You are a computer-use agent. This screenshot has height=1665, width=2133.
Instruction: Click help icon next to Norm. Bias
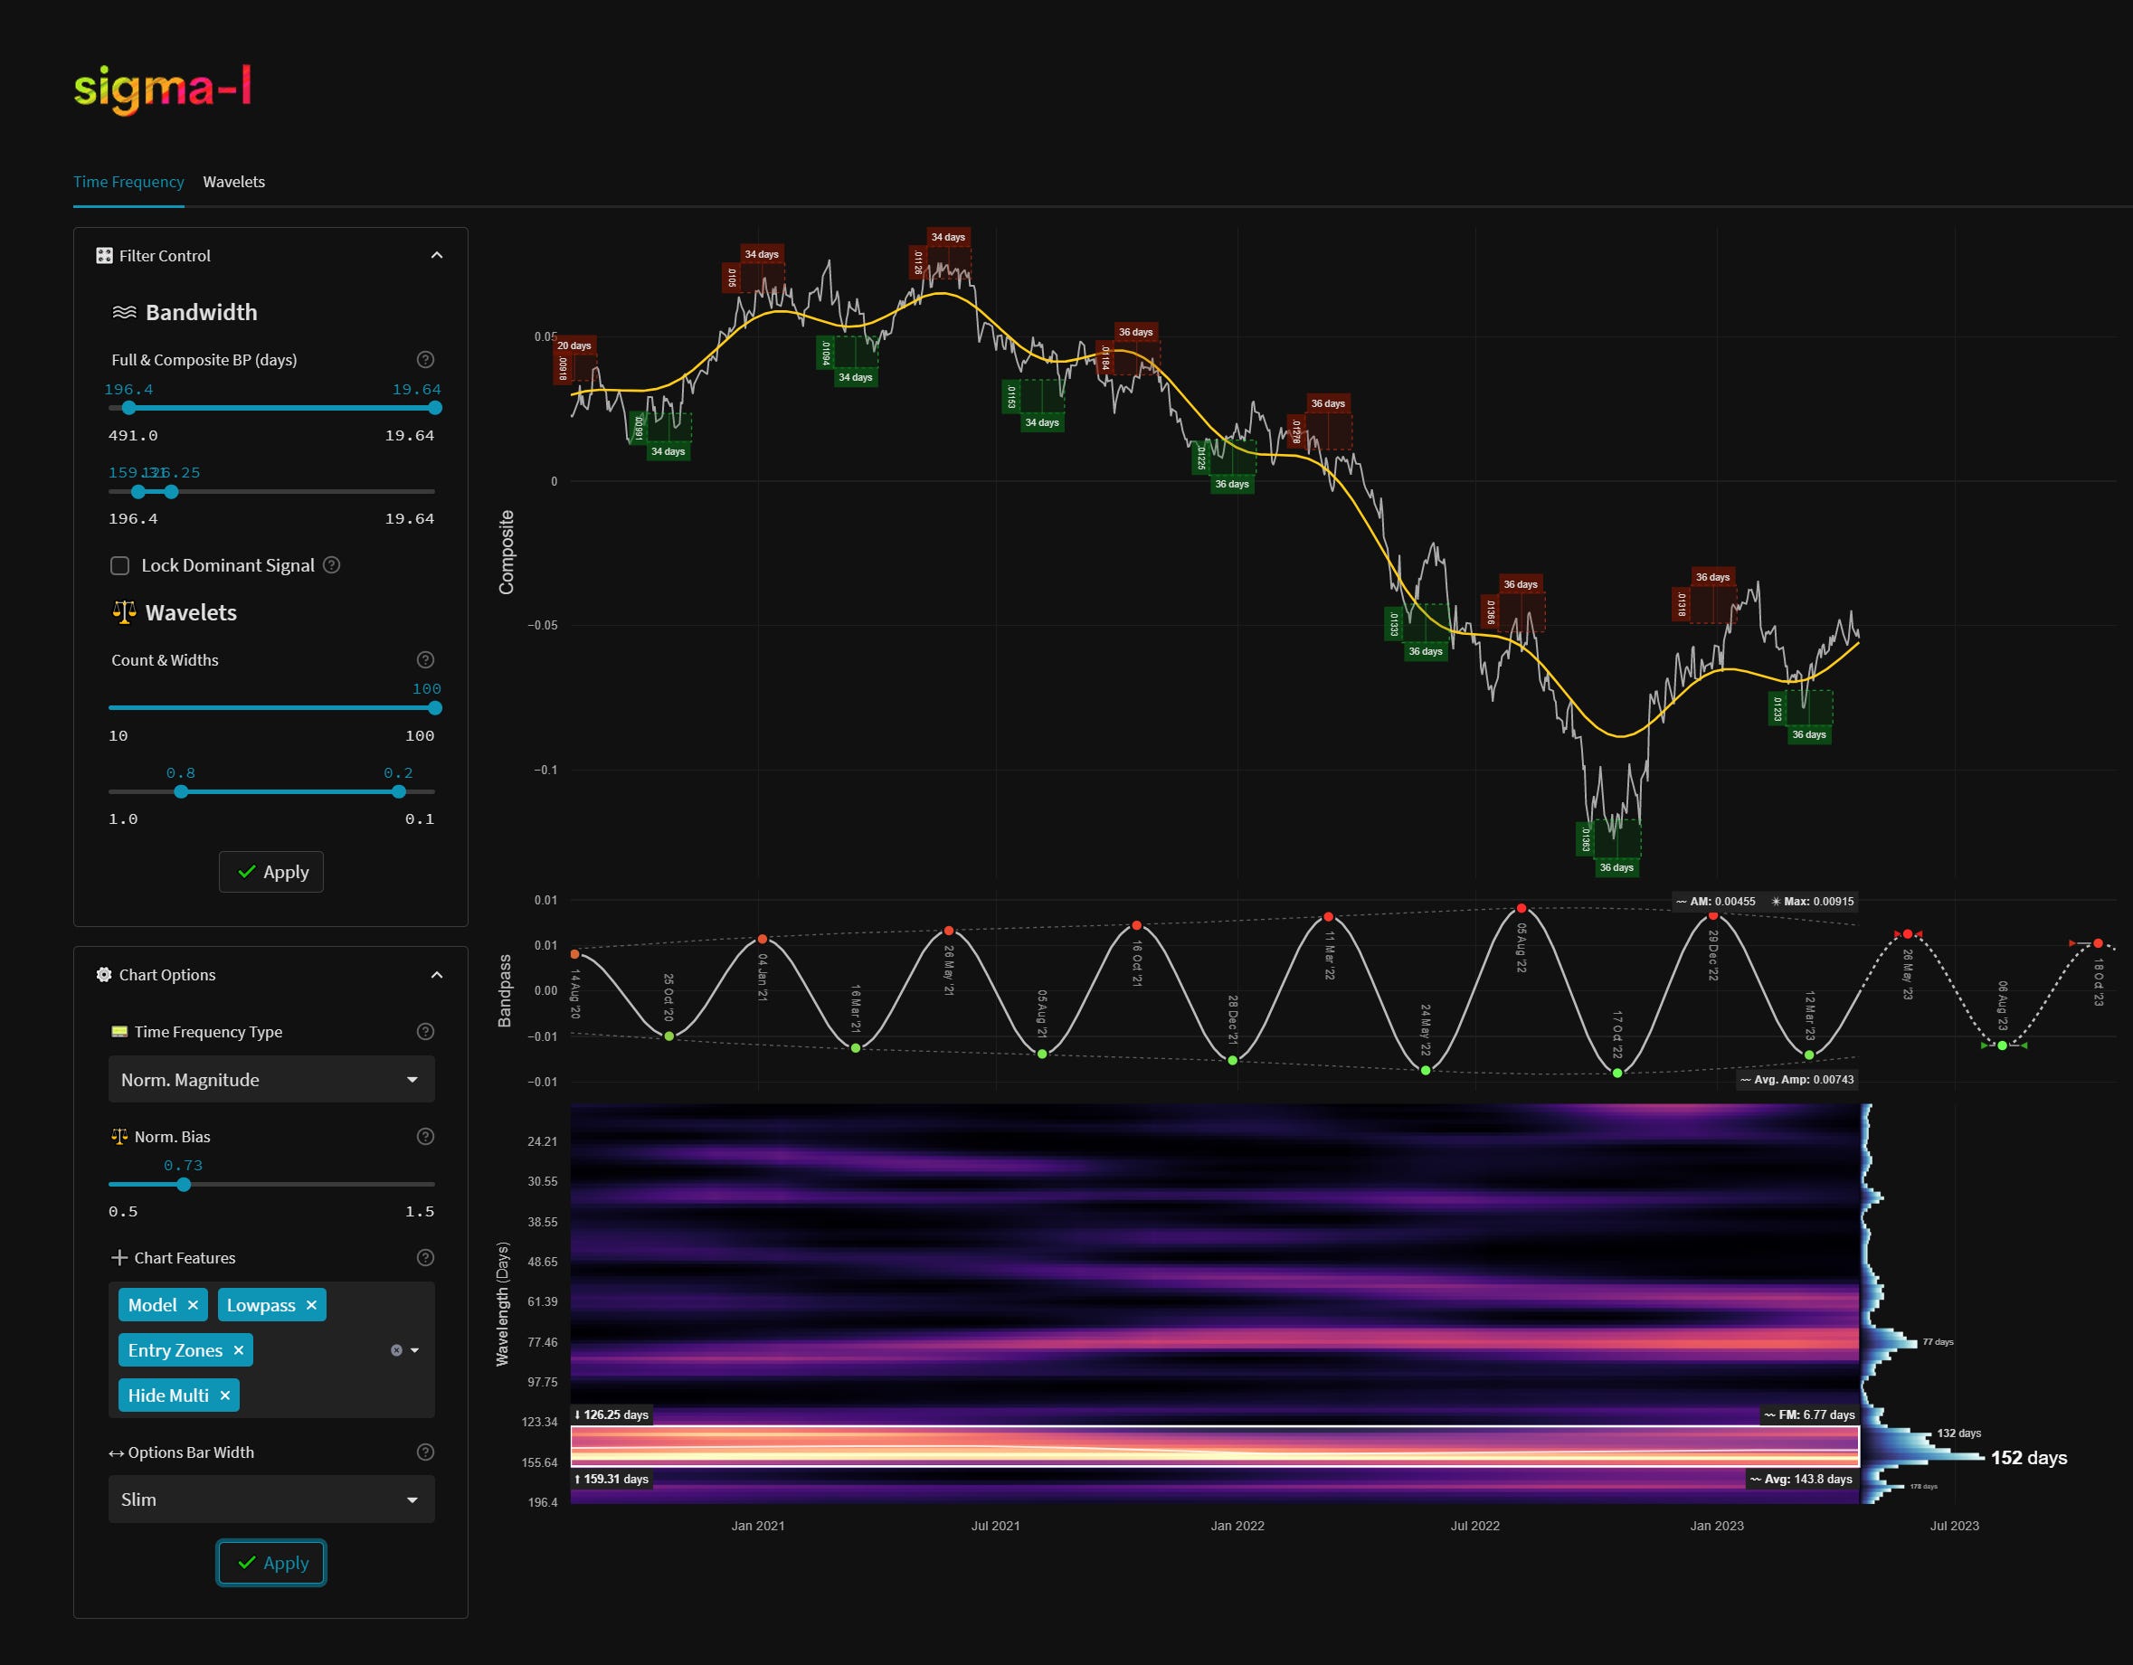pos(425,1136)
